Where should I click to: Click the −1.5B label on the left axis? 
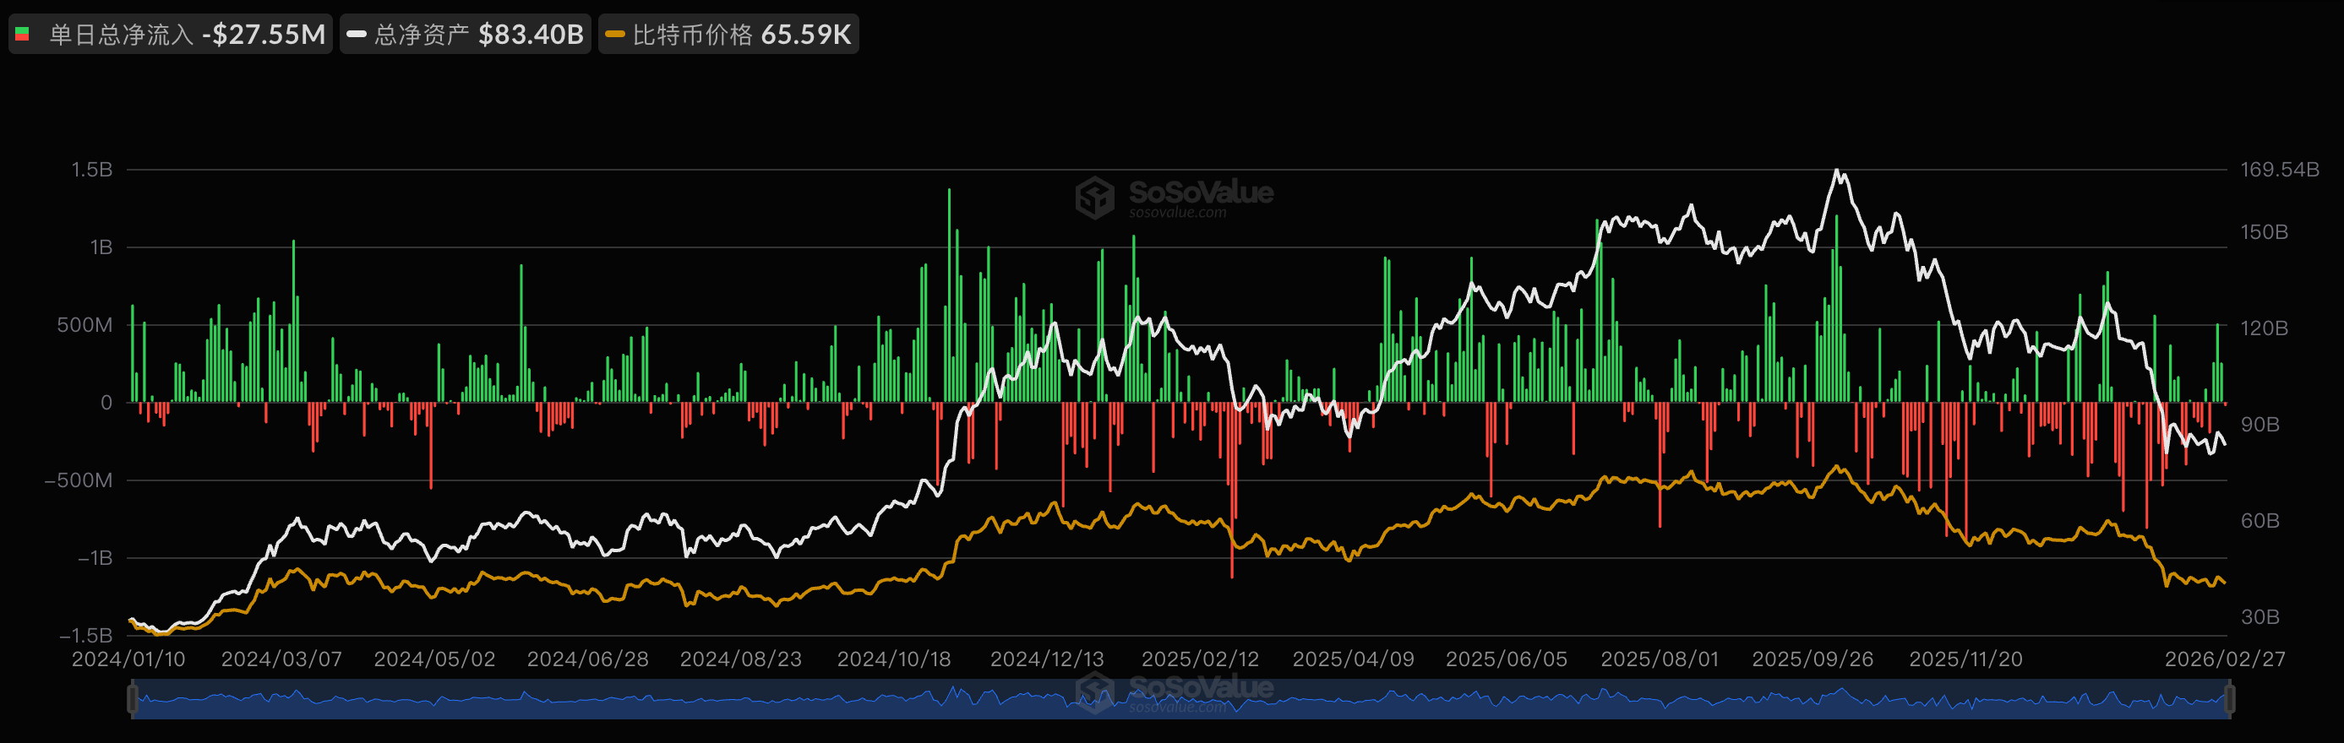pos(85,635)
